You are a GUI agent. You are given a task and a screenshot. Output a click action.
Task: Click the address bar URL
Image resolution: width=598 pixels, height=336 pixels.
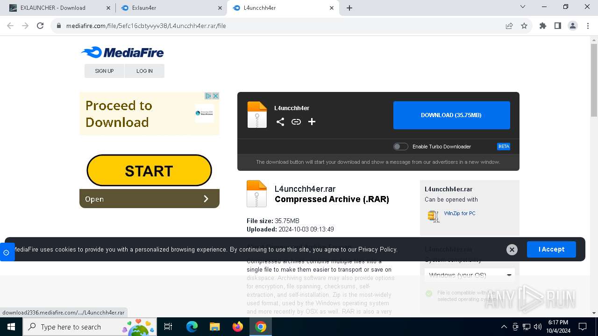(146, 26)
